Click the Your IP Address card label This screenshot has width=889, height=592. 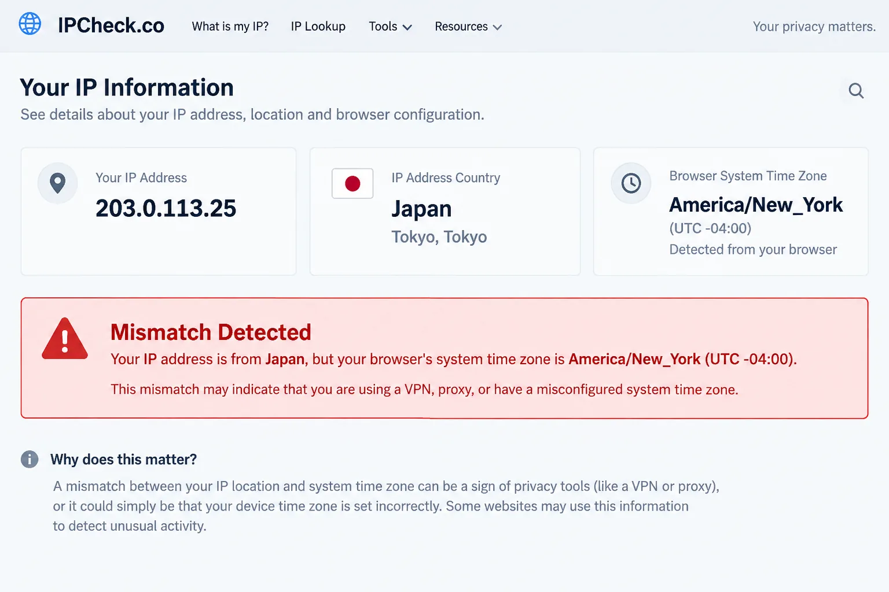point(141,178)
